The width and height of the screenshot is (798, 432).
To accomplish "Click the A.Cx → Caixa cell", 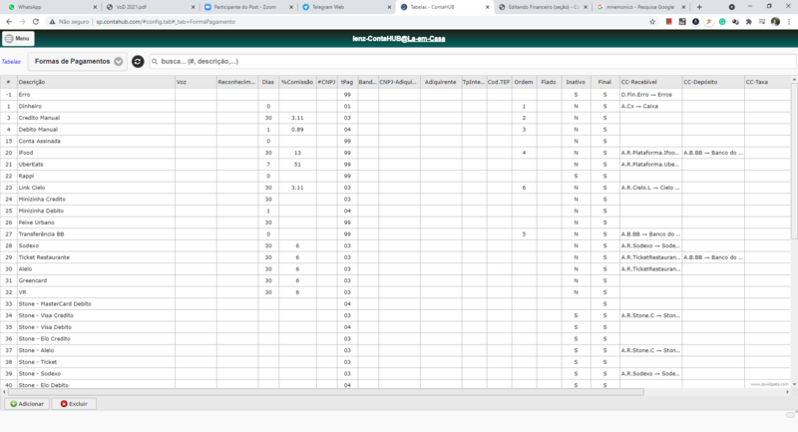I will [650, 107].
